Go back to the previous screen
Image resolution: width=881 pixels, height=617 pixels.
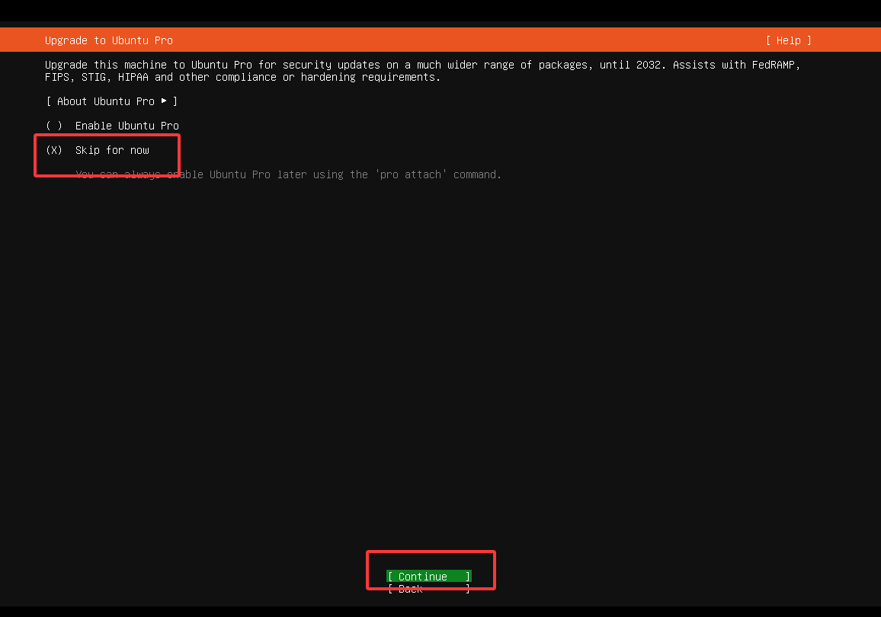[x=429, y=588]
